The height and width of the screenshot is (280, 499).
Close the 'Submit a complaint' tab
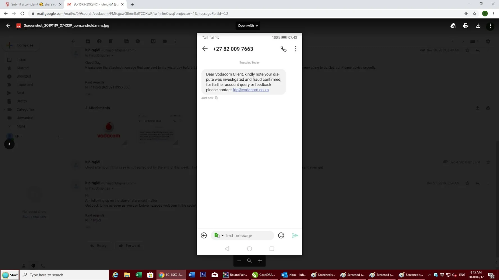click(x=60, y=4)
